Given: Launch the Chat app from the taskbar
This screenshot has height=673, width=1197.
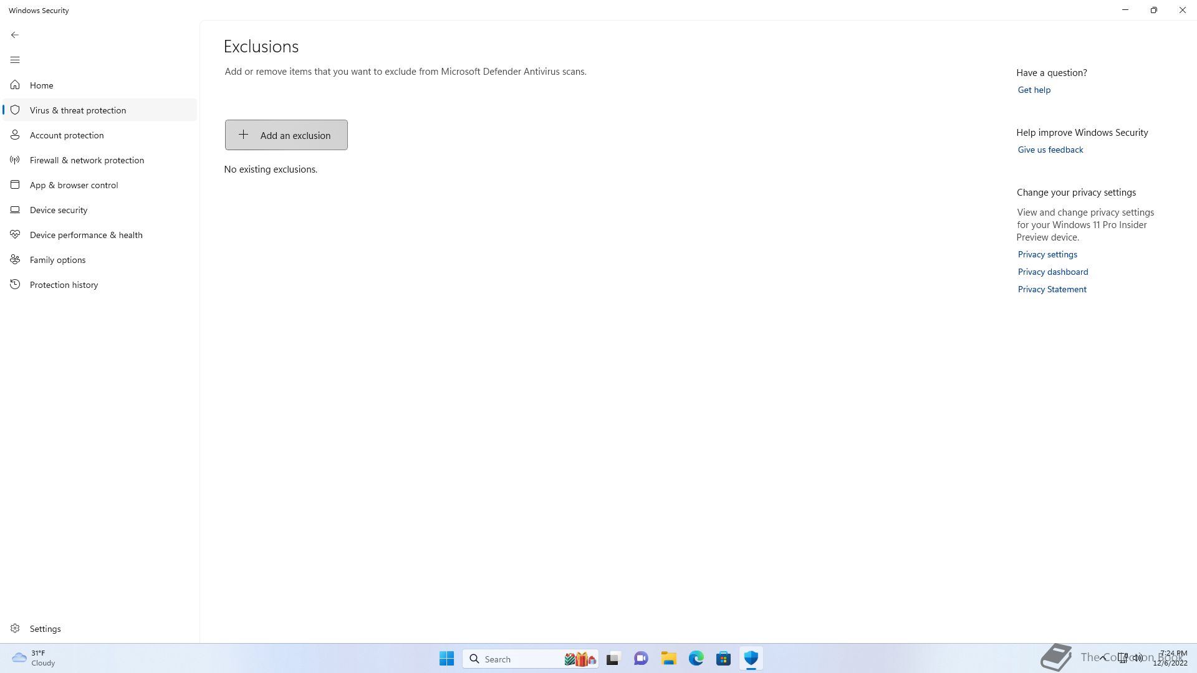Looking at the screenshot, I should (x=641, y=659).
